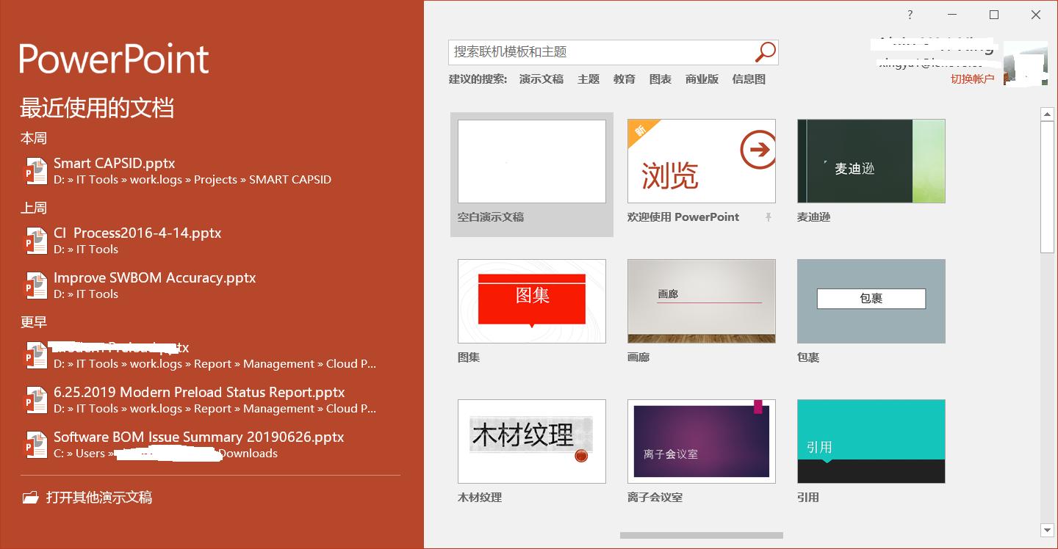1058x549 pixels.
Task: Open Software BOM Issue Summary 20190626.pptx
Action: click(x=210, y=444)
